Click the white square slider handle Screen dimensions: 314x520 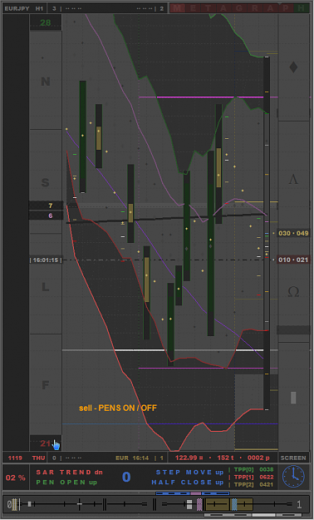(189, 504)
